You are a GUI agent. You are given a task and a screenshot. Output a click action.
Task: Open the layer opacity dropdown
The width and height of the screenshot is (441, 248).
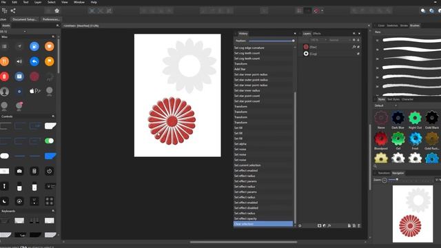click(318, 40)
